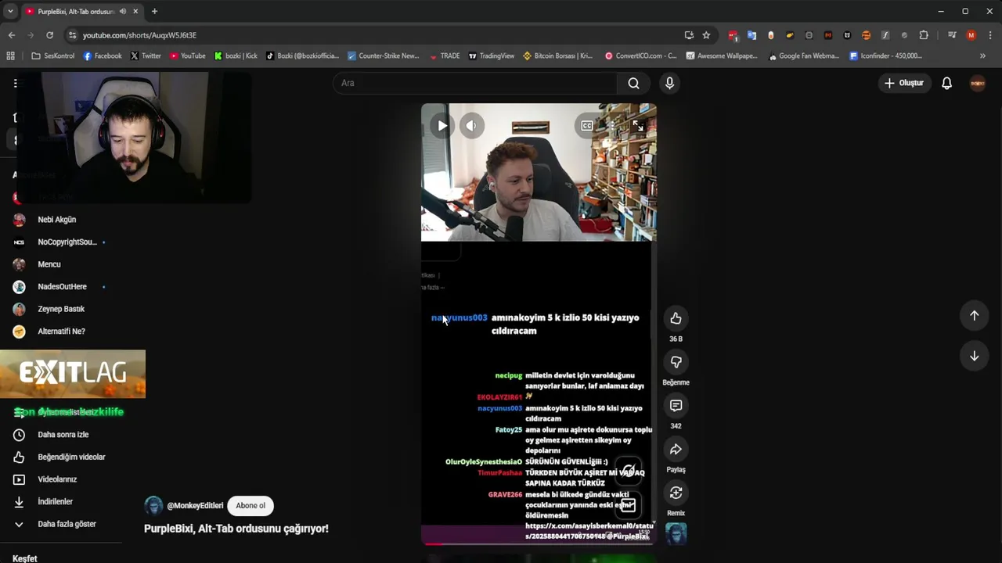
Task: Expand the Short to fullscreen
Action: pos(638,126)
